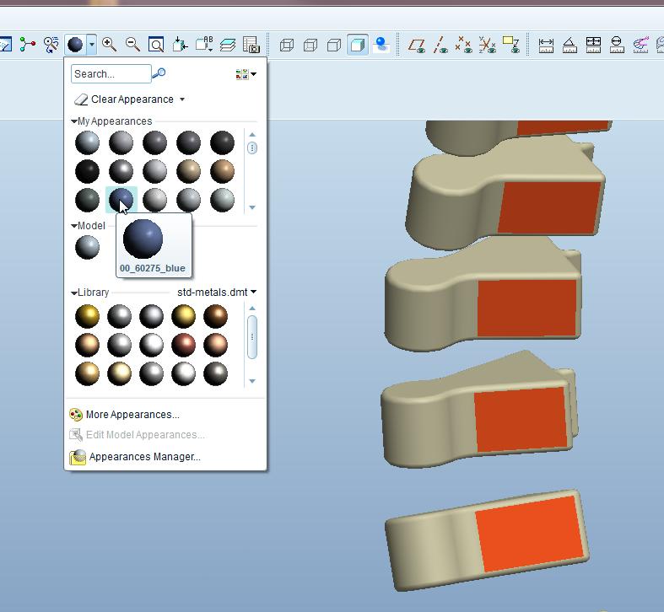Viewport: 664px width, 612px height.
Task: Open More Appearances...
Action: (132, 415)
